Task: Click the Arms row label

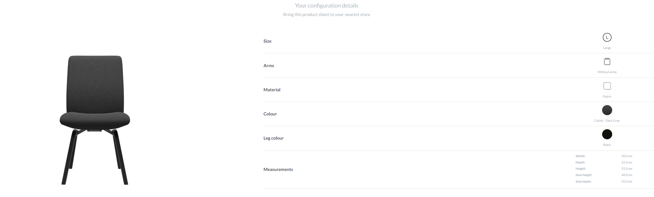Action: point(269,66)
